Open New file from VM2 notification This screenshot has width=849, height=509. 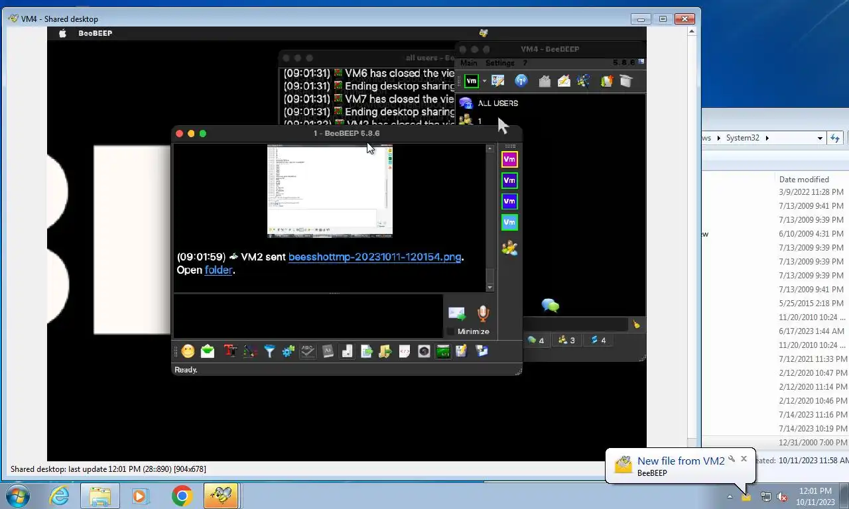click(x=681, y=461)
